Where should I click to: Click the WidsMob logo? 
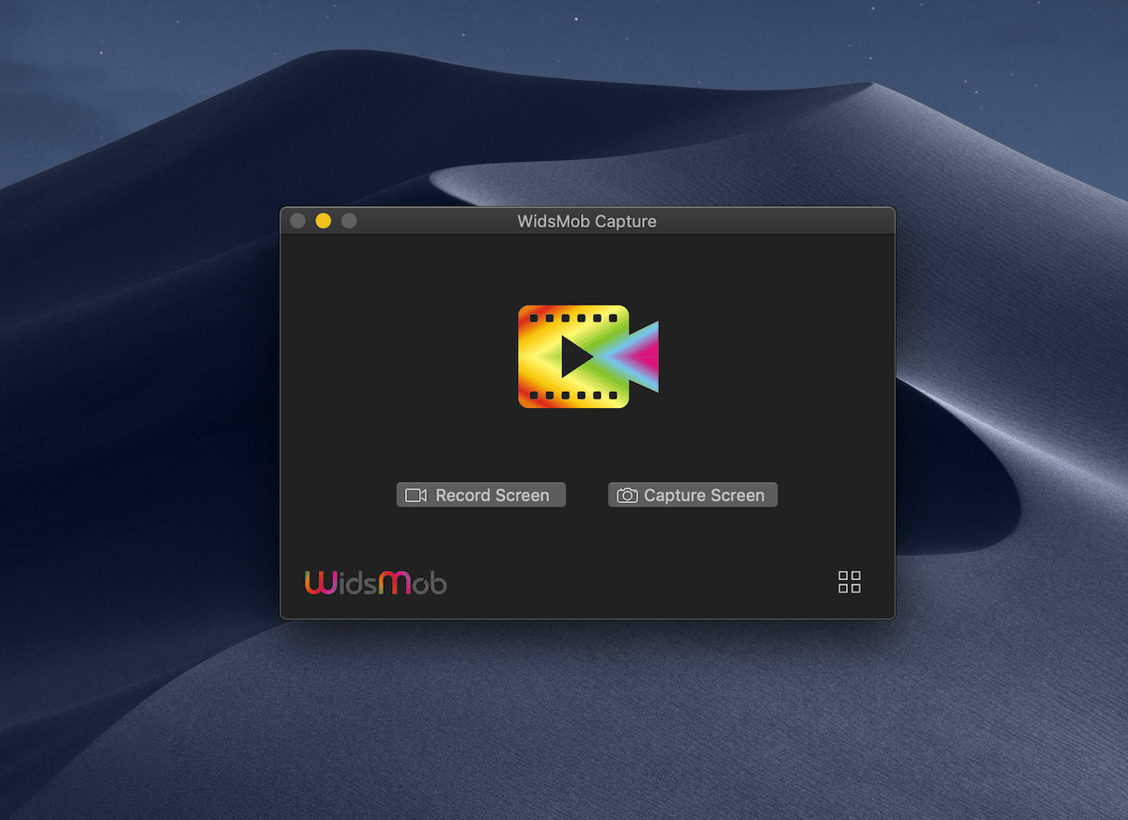pos(376,582)
